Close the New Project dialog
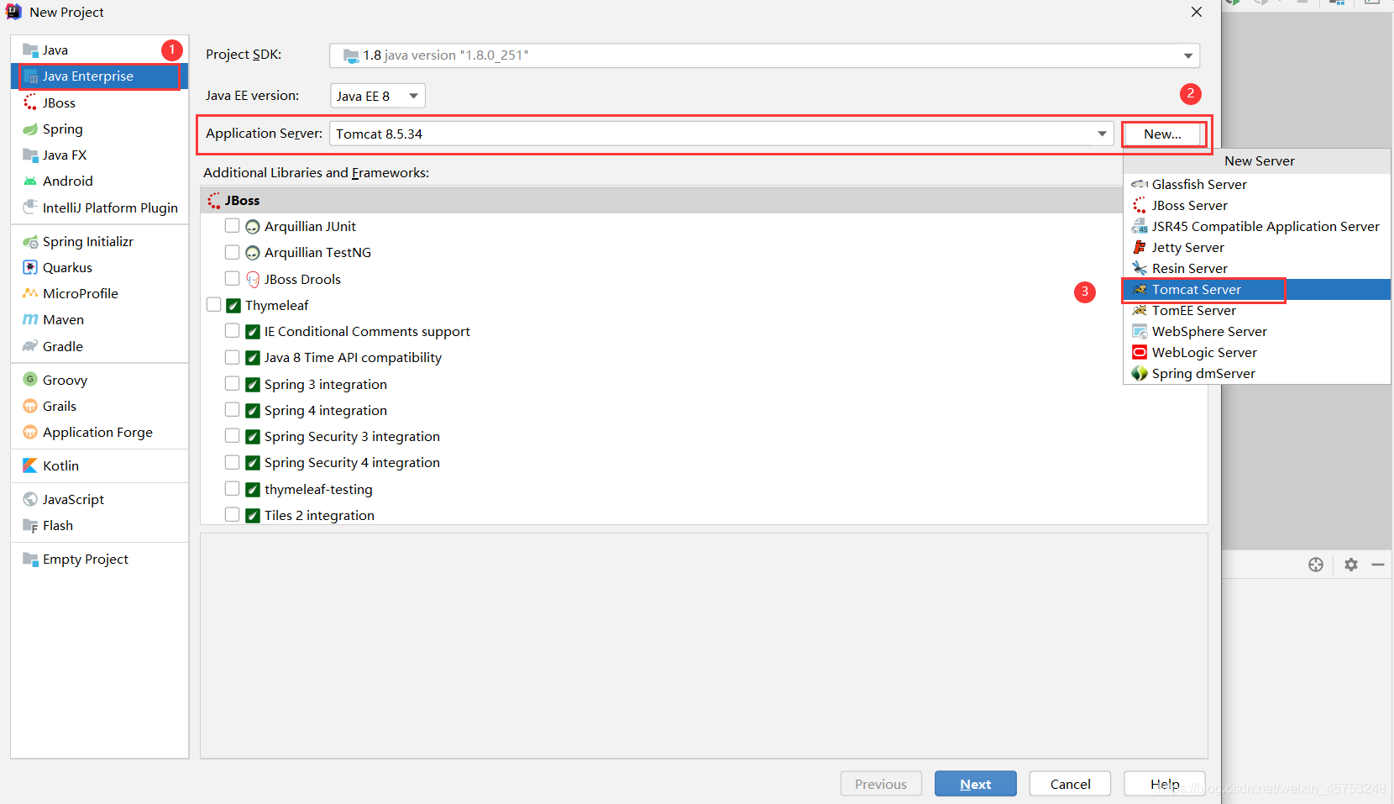Viewport: 1394px width, 804px height. pos(1197,12)
